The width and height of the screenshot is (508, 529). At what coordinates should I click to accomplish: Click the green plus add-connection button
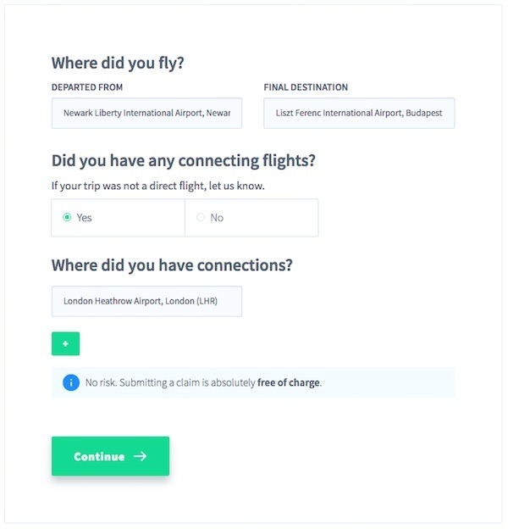click(x=66, y=344)
